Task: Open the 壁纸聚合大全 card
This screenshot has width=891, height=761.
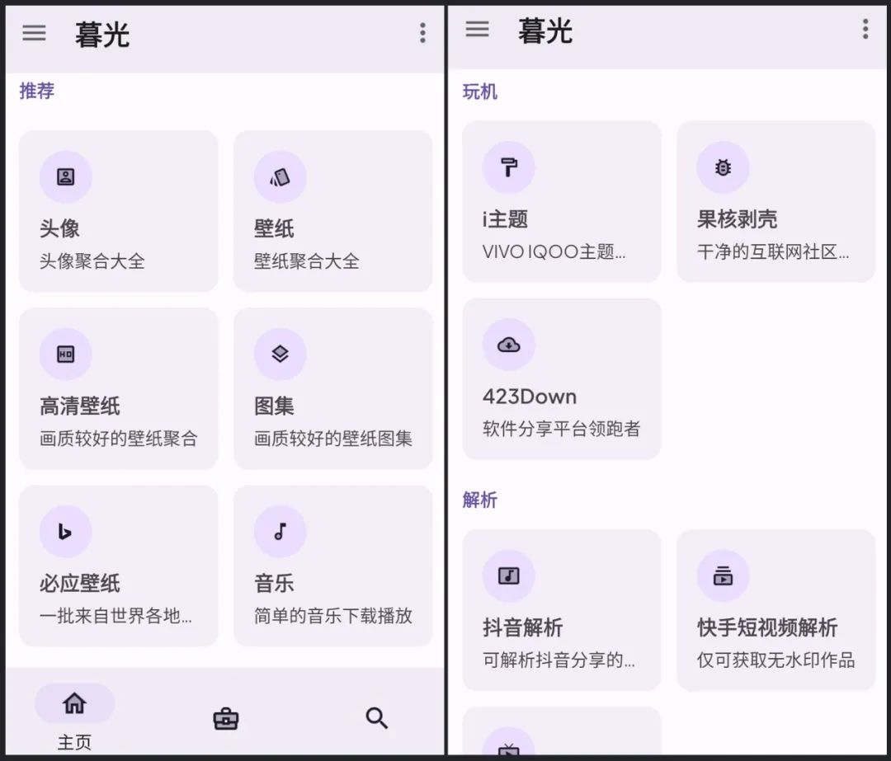Action: point(333,211)
